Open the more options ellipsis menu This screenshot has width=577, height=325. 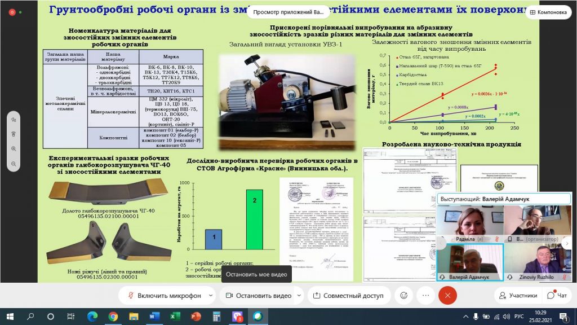pos(426,295)
